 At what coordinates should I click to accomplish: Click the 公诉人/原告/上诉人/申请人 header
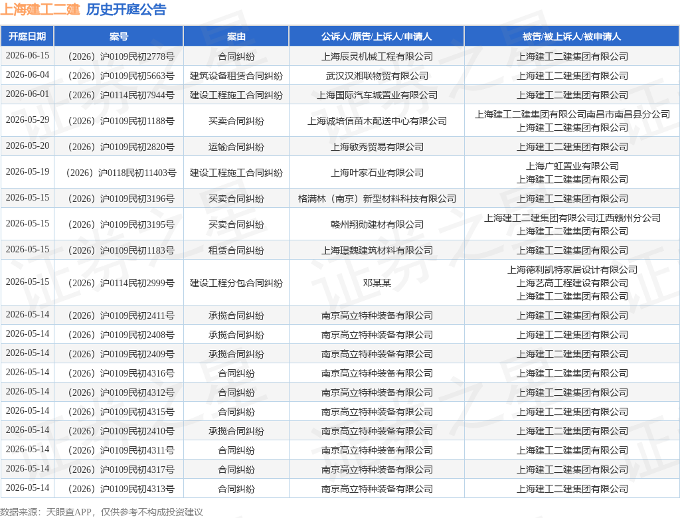point(377,37)
